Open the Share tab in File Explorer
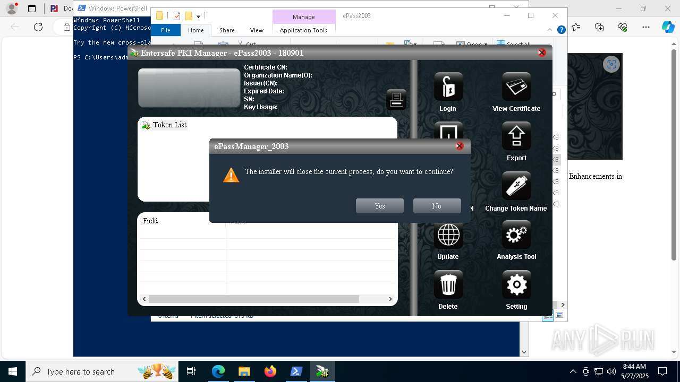This screenshot has width=680, height=382. pos(227,30)
